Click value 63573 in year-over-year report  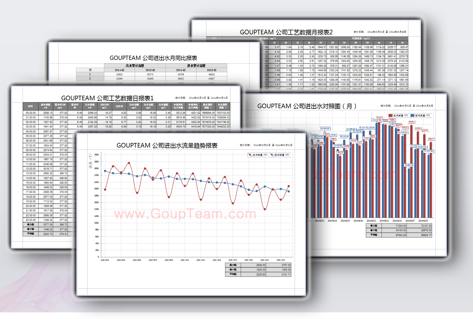[150, 74]
